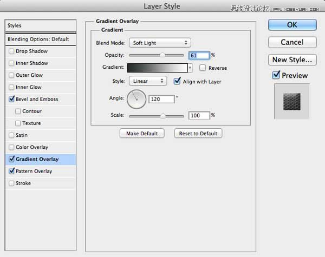
Task: Click the Cancel button
Action: tap(292, 42)
